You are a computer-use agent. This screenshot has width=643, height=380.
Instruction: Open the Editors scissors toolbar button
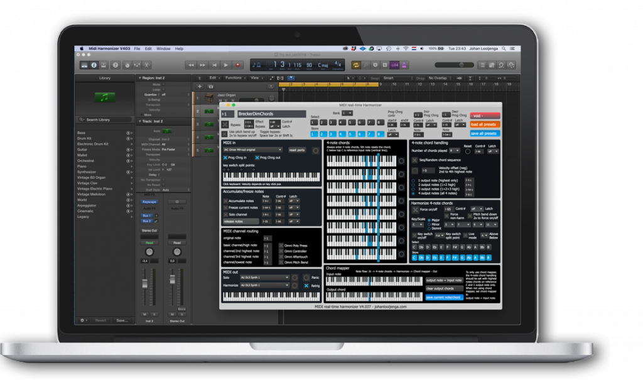point(146,65)
